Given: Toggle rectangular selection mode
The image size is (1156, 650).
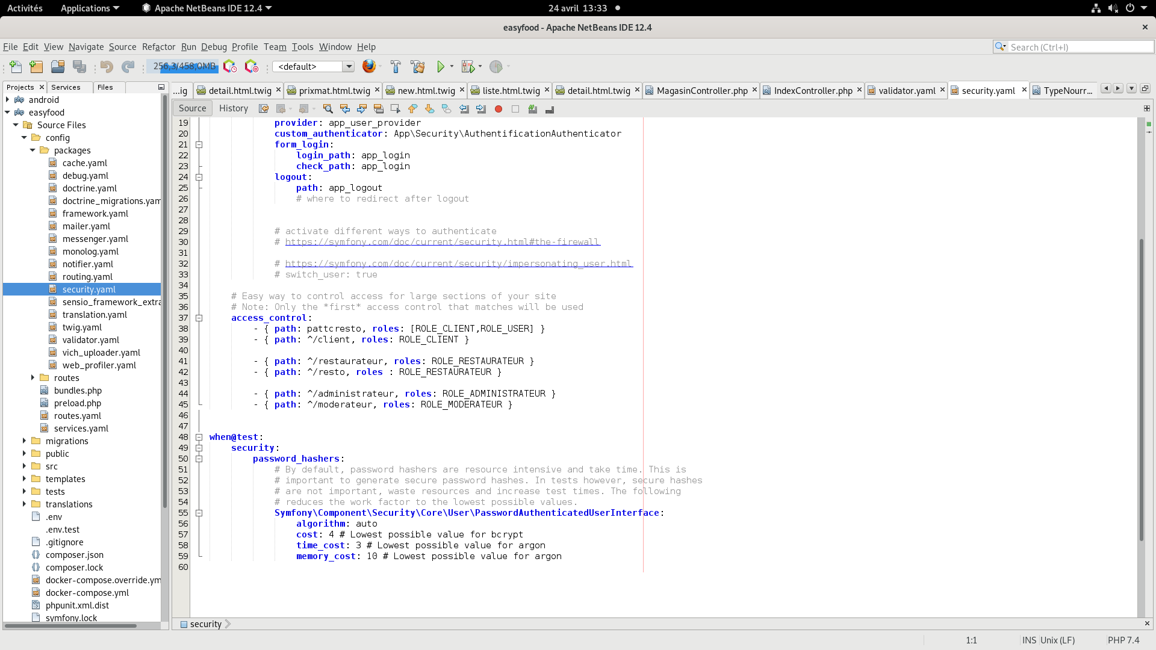Looking at the screenshot, I should 396,109.
